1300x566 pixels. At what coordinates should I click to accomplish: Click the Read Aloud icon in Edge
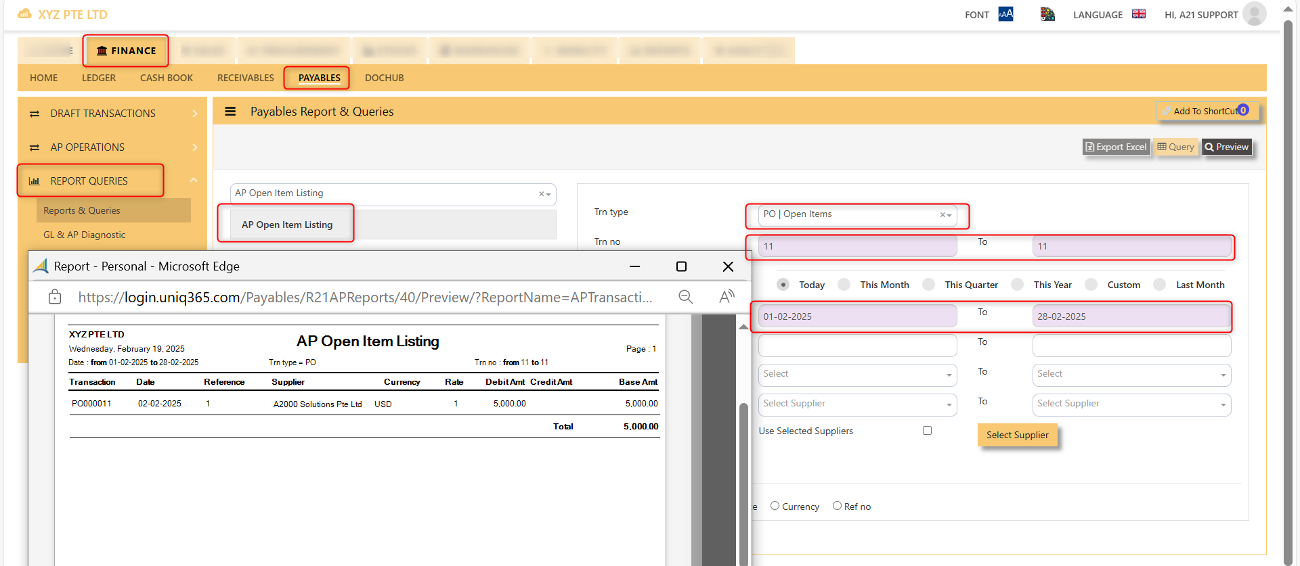pyautogui.click(x=727, y=297)
